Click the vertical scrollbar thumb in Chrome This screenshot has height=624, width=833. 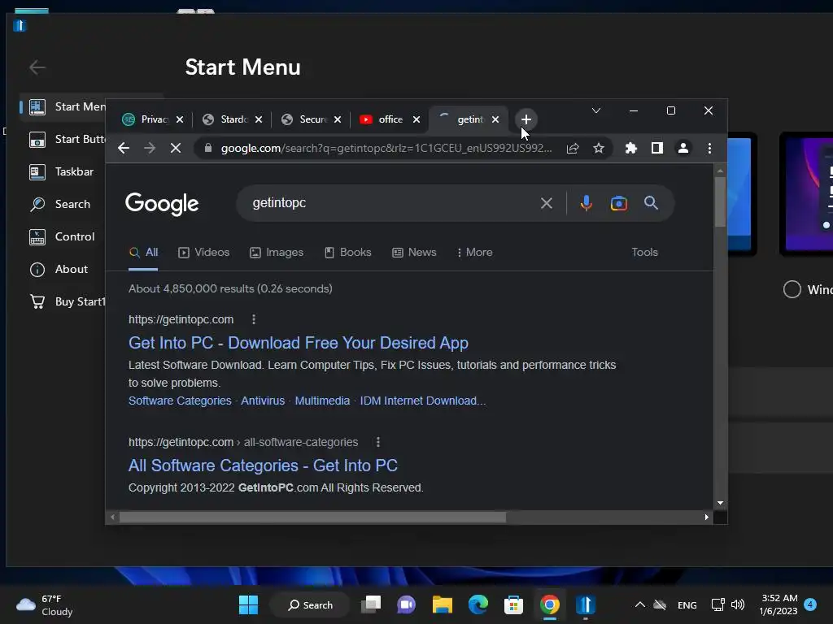click(720, 201)
